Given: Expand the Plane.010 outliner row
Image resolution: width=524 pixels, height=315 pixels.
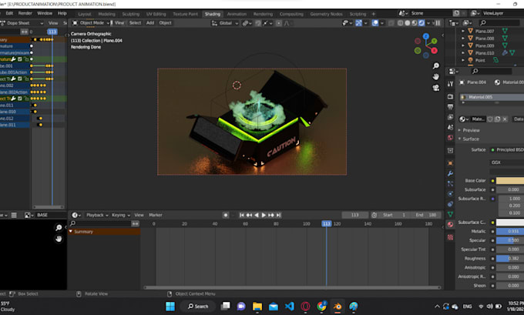Looking at the screenshot, I should pos(463,53).
